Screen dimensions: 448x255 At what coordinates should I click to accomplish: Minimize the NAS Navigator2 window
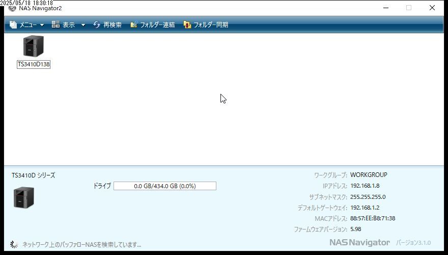(x=386, y=8)
